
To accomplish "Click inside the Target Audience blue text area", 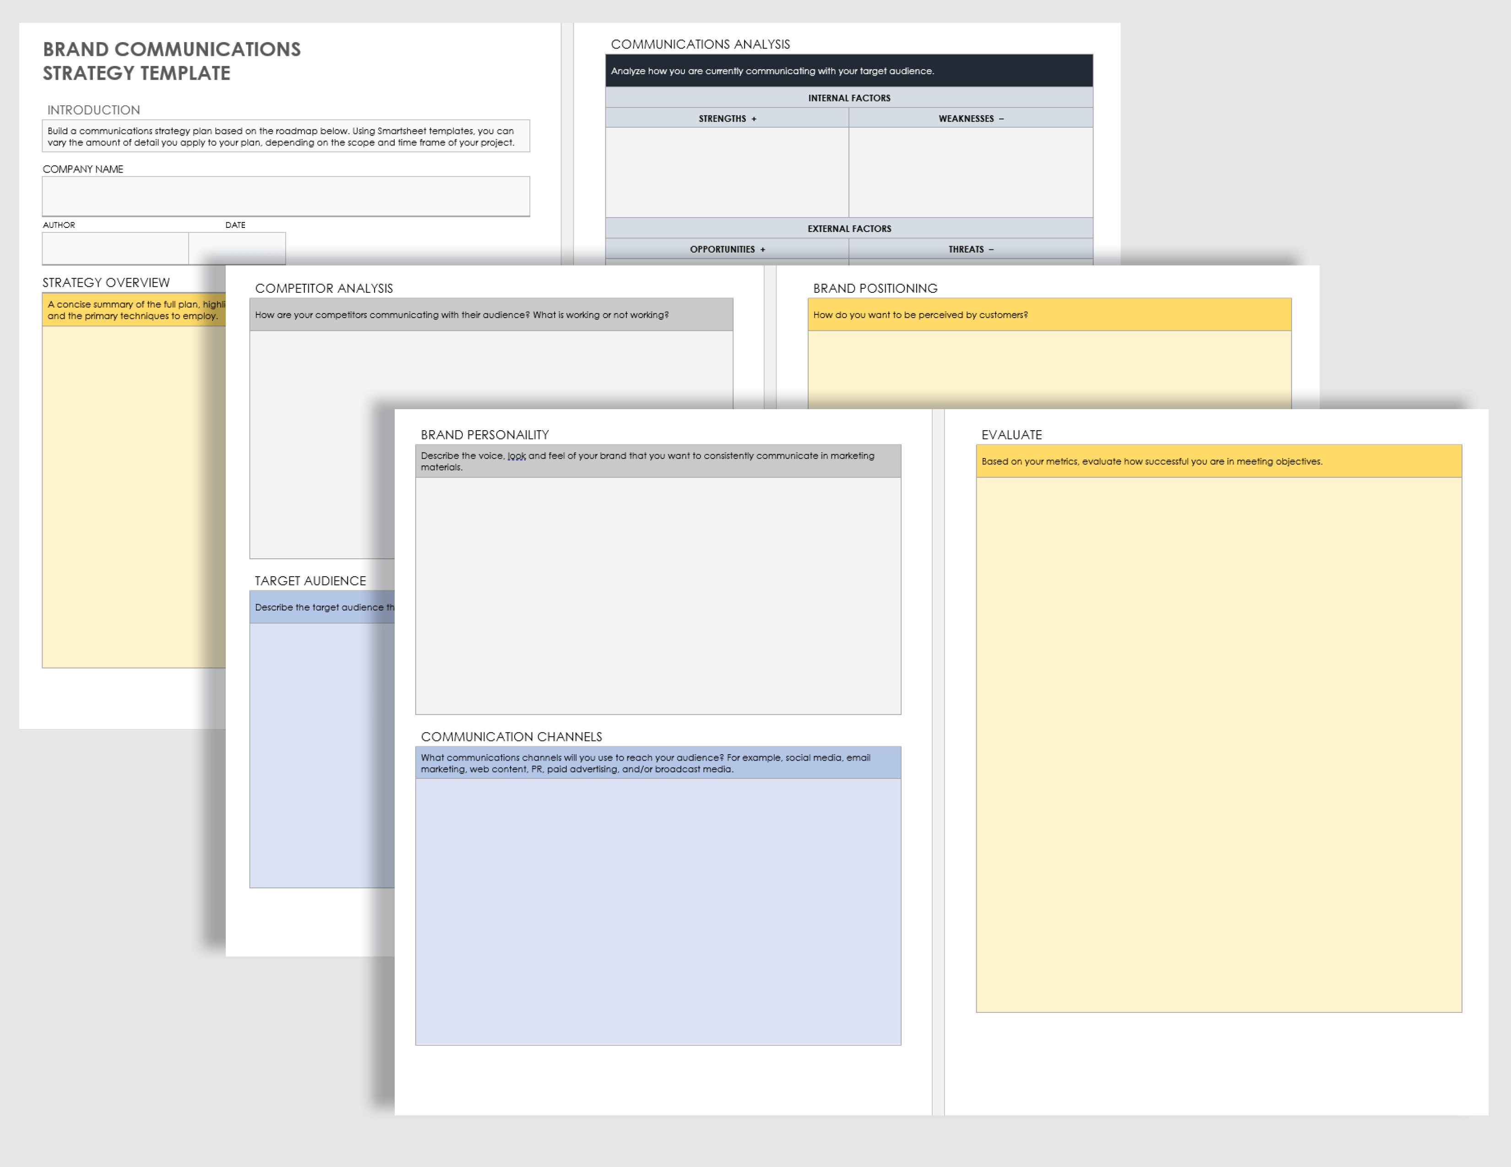I will click(322, 755).
